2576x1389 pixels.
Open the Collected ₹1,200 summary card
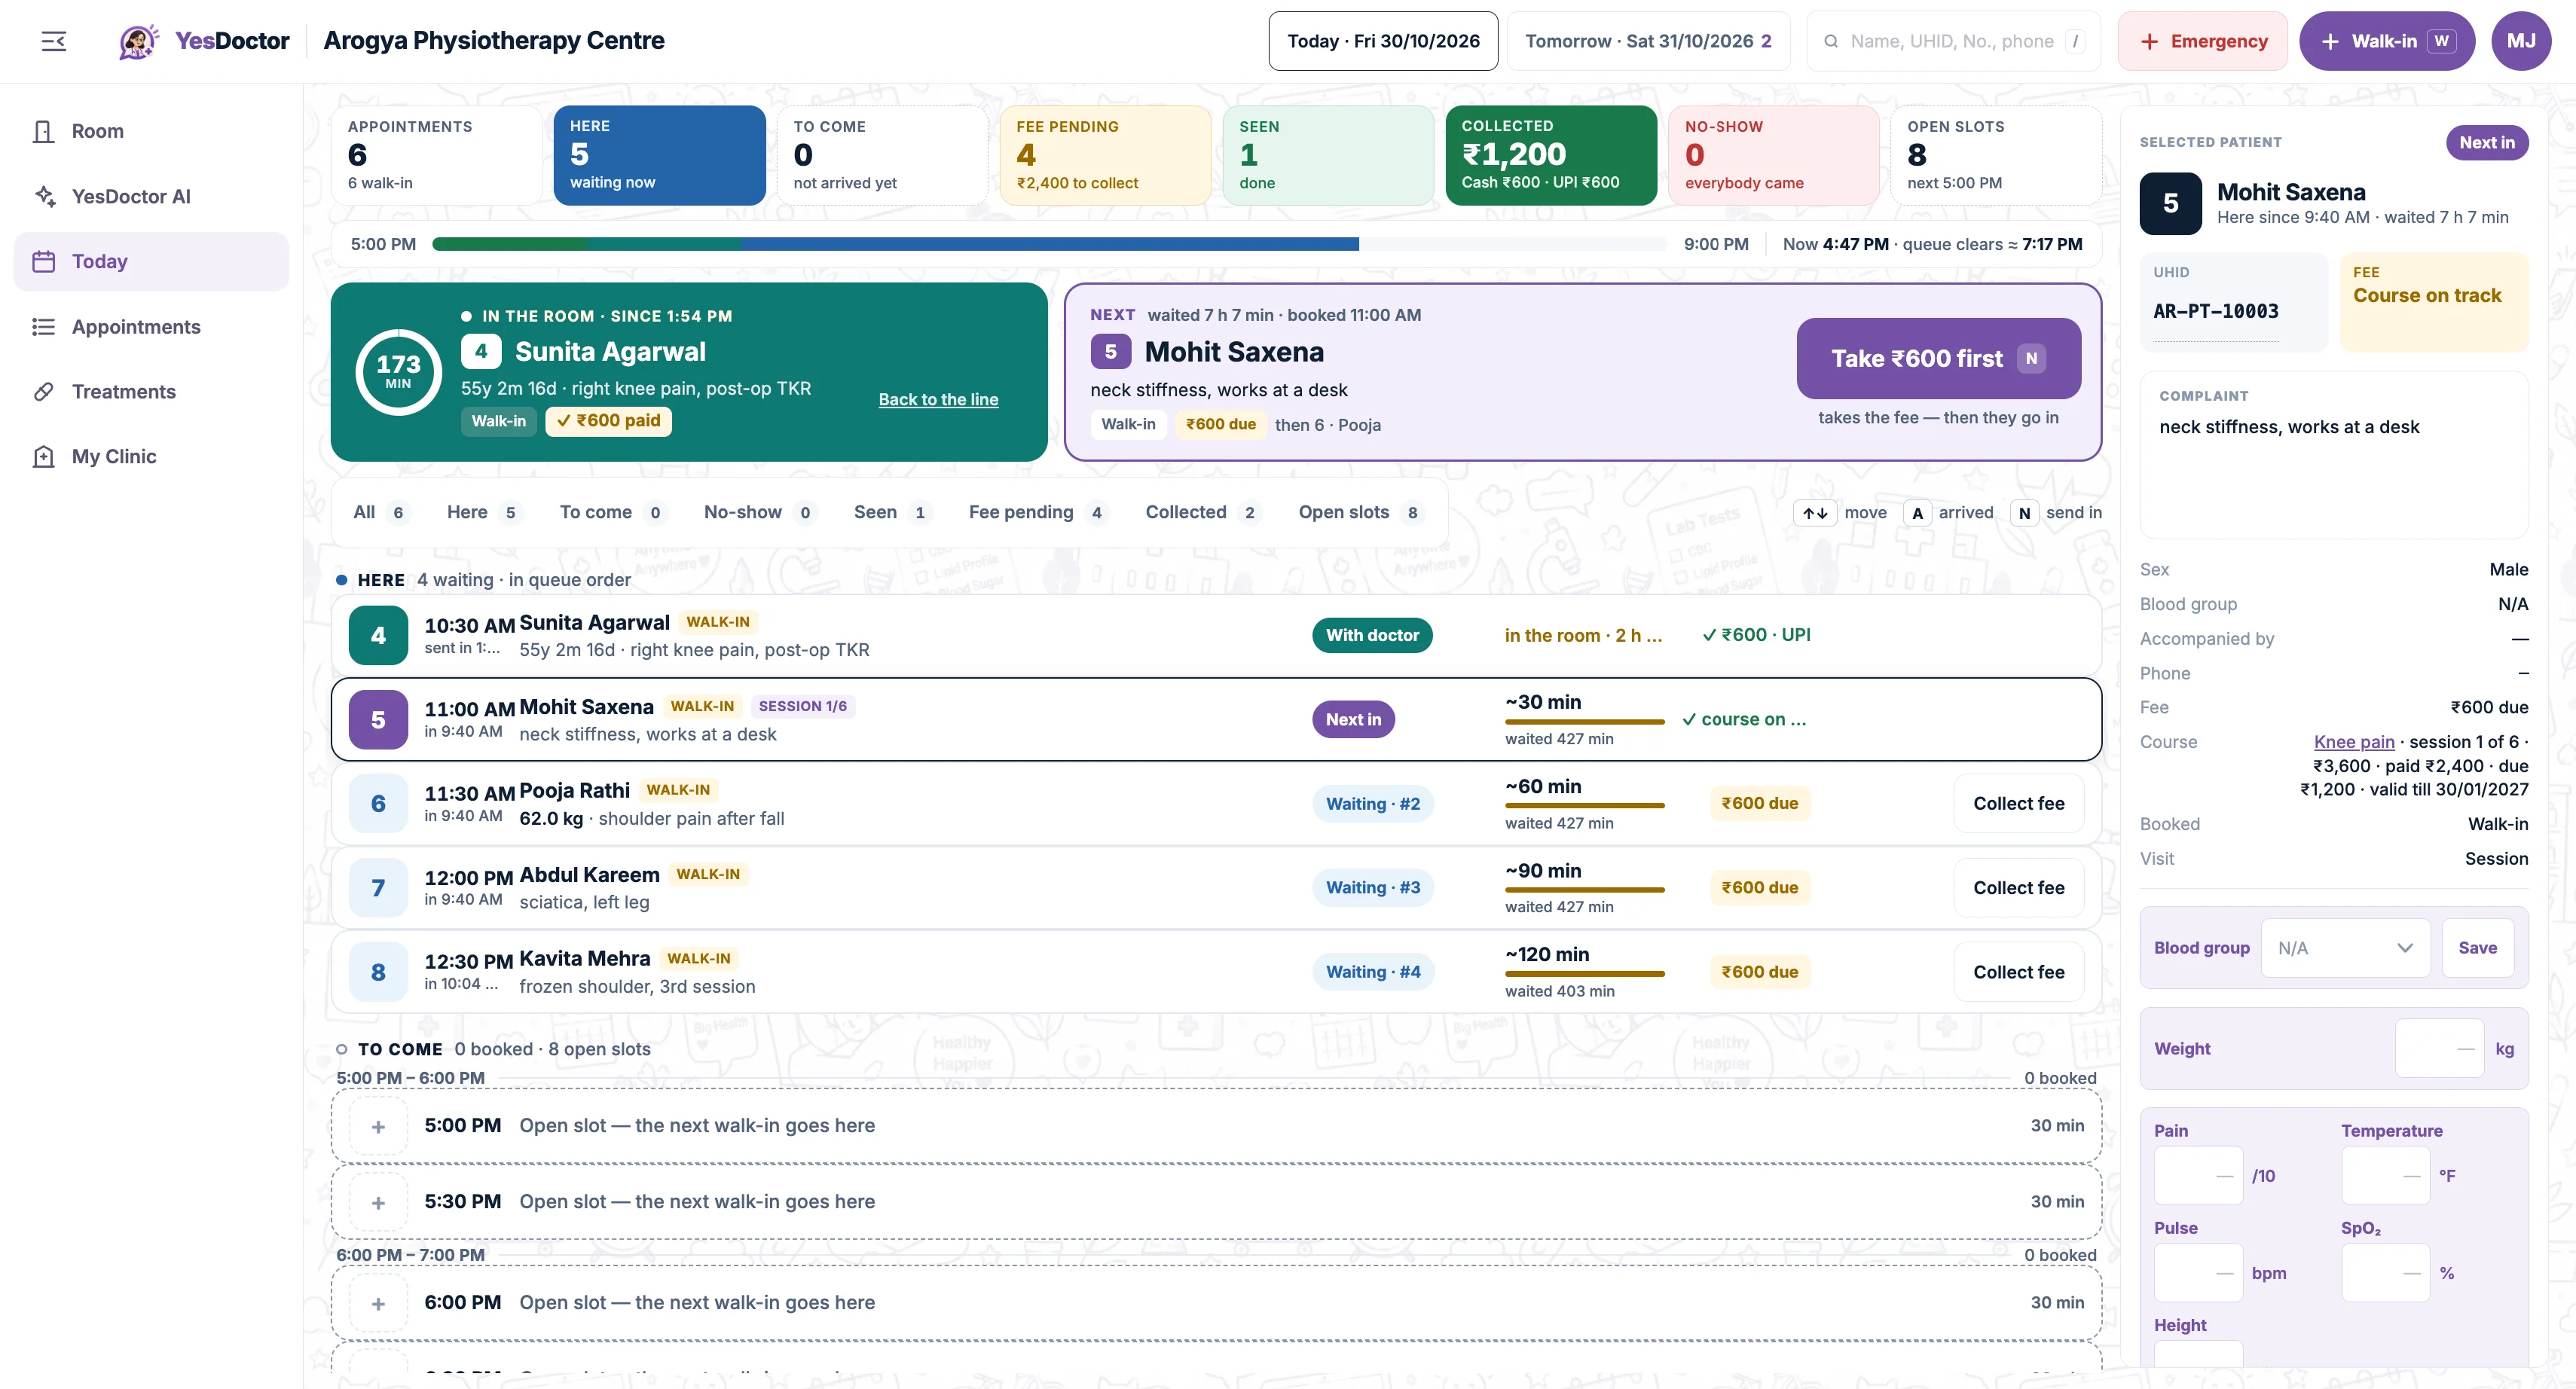tap(1551, 155)
